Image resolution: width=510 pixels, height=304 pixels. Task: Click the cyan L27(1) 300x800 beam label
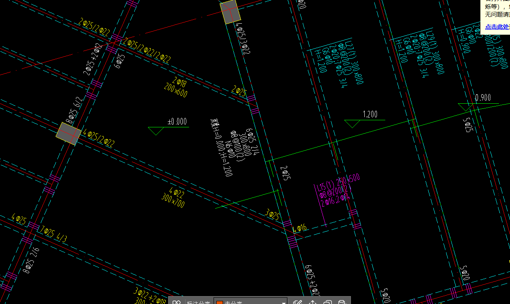(354, 62)
